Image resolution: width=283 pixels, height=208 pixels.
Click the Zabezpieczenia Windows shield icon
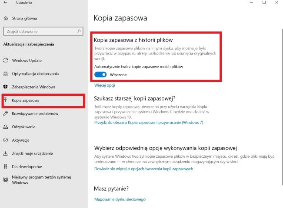pyautogui.click(x=6, y=87)
